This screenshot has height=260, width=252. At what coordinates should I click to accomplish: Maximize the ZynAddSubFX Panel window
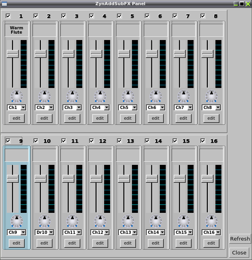click(x=242, y=4)
